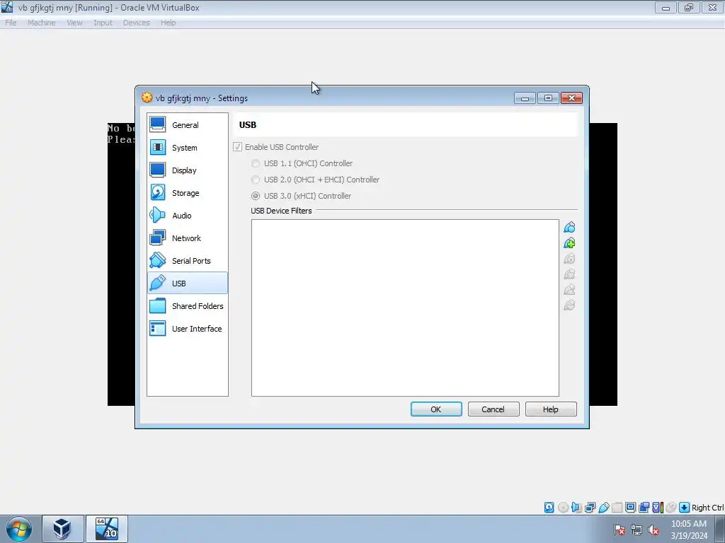Open the File menu in VirtualBox
This screenshot has height=543, width=725.
tap(11, 23)
